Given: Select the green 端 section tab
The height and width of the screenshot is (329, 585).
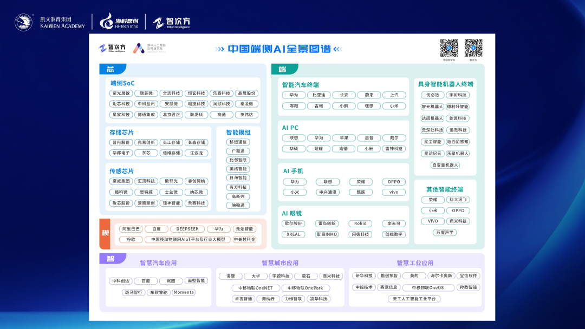Looking at the screenshot, I should coord(283,69).
